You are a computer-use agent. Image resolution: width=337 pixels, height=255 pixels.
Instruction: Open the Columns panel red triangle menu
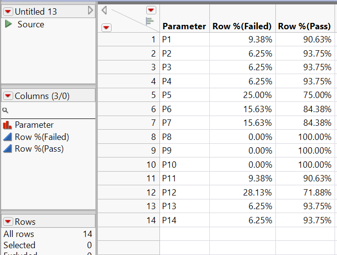pos(8,96)
